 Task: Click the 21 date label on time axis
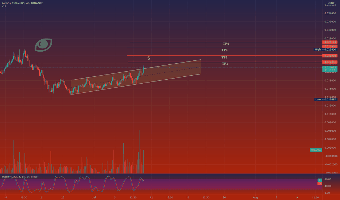pos(42,197)
